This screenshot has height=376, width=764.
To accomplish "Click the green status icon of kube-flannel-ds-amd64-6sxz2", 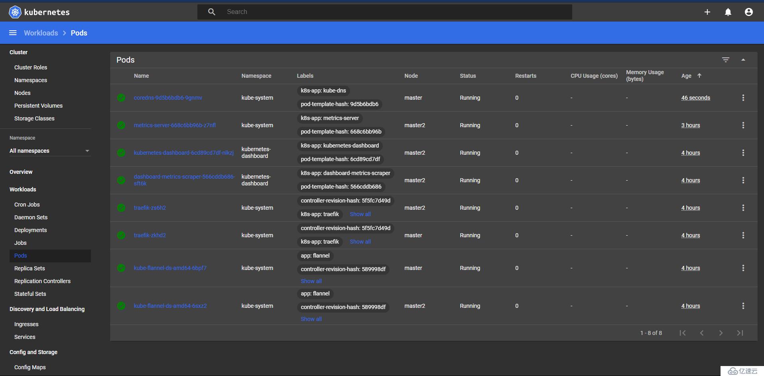I will pyautogui.click(x=121, y=306).
